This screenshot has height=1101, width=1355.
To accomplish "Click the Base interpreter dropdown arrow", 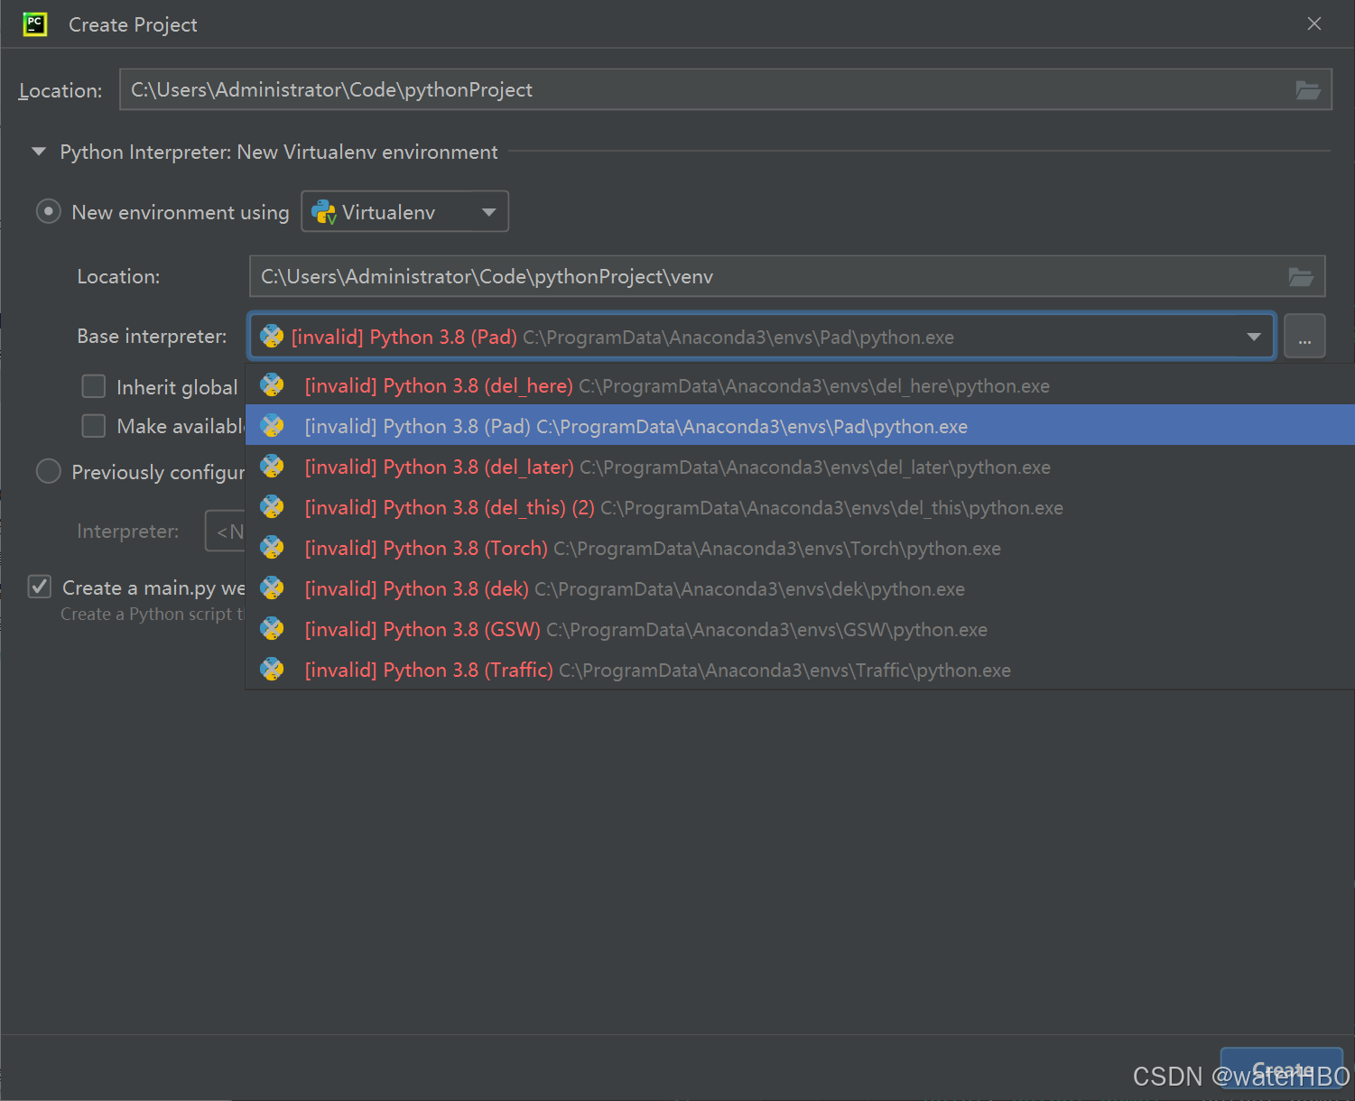I will click(1254, 337).
